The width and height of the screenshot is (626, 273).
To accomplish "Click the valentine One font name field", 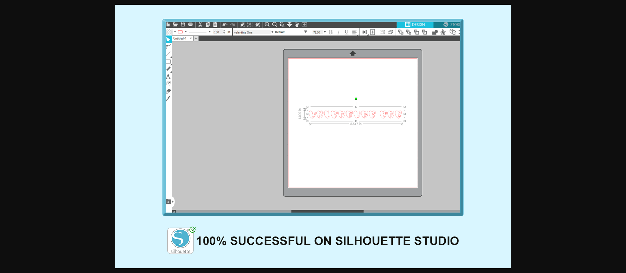I will click(x=252, y=32).
